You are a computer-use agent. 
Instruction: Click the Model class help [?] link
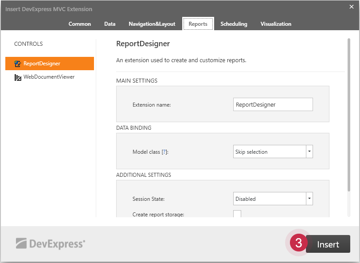pos(164,152)
